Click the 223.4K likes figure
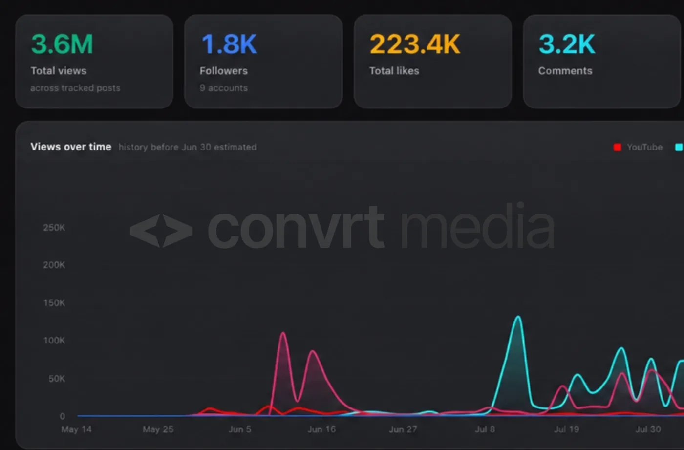This screenshot has height=450, width=684. click(x=415, y=44)
